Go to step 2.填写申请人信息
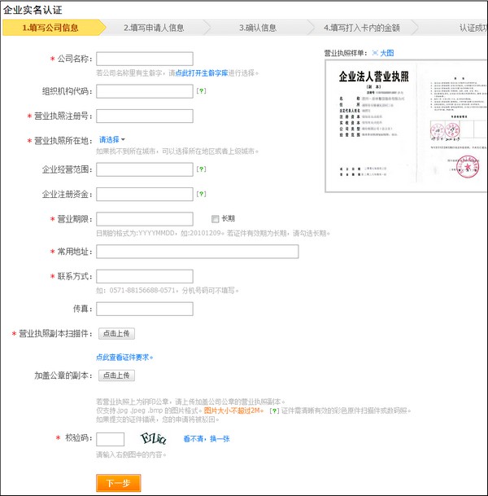This screenshot has width=488, height=496. [x=154, y=28]
